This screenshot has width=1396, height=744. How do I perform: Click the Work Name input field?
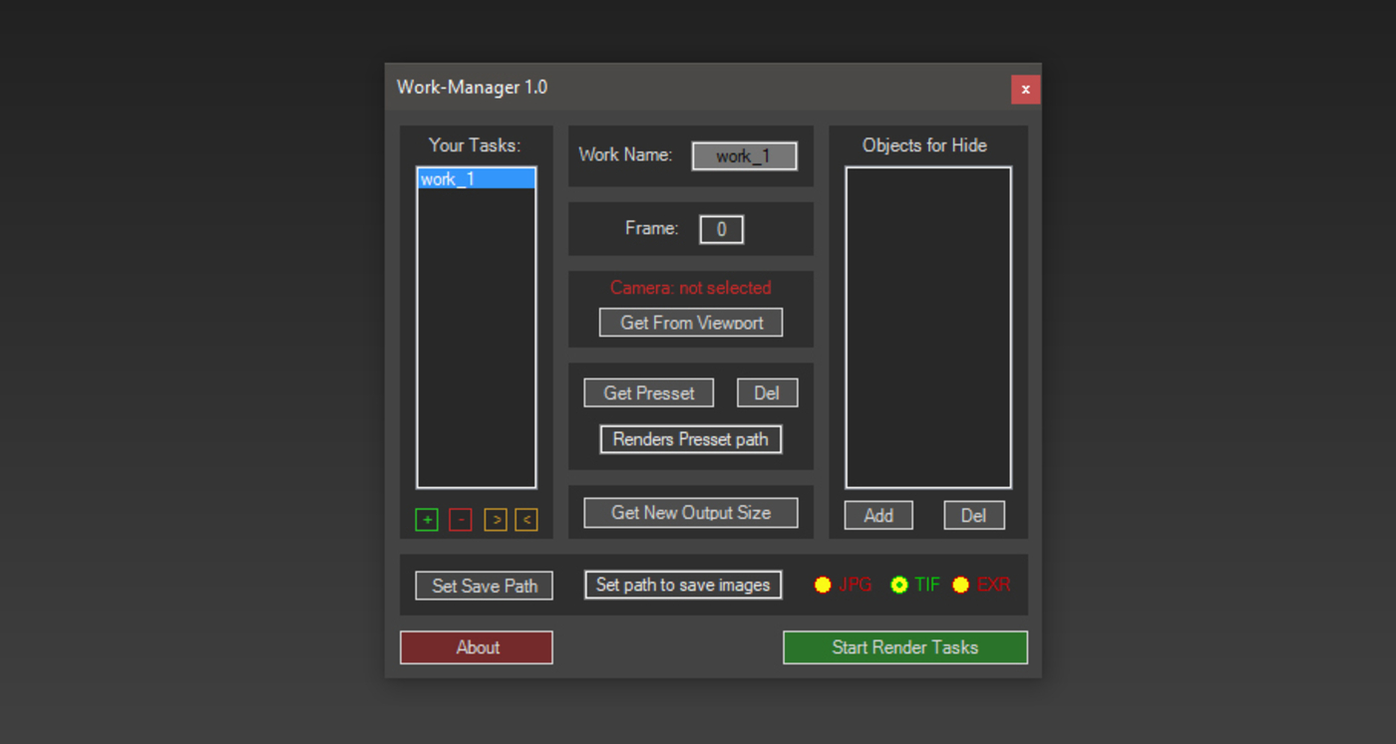click(x=745, y=156)
